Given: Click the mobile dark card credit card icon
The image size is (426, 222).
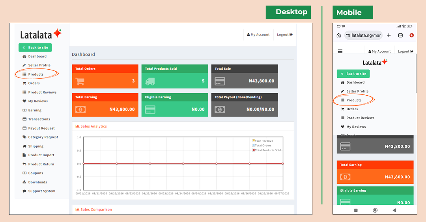Looking at the screenshot, I should click(x=345, y=147).
